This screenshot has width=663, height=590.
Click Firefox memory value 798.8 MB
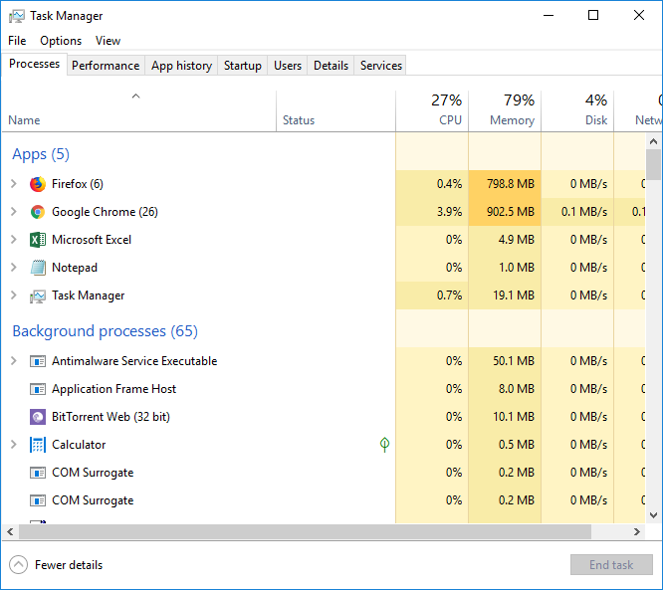(x=511, y=184)
